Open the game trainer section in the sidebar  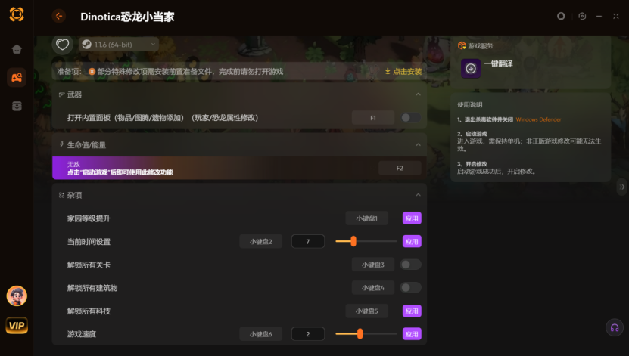coord(17,77)
